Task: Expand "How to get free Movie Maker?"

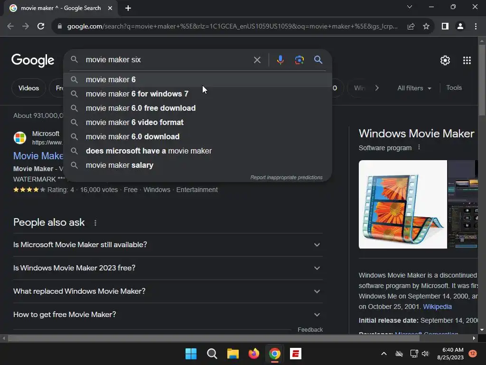Action: [x=168, y=315]
